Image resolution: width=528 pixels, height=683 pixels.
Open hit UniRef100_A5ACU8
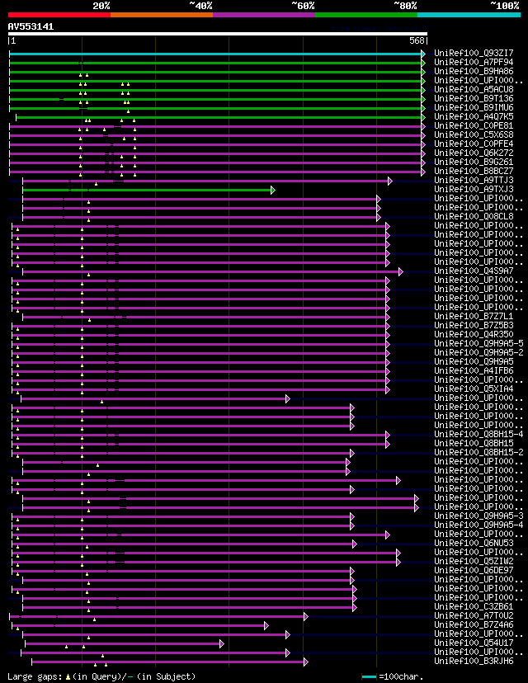coord(474,89)
